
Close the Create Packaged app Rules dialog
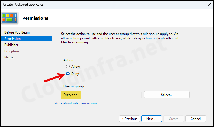pos(210,4)
